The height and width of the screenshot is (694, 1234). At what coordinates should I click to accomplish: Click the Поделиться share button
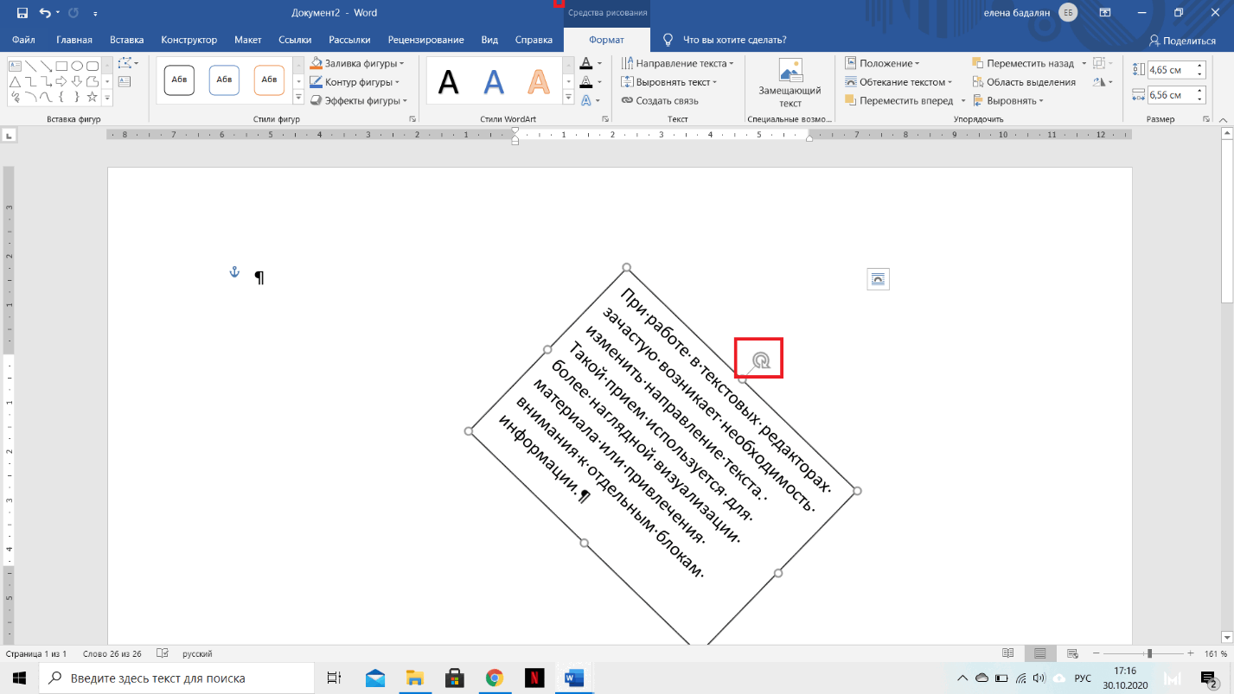[x=1182, y=40]
